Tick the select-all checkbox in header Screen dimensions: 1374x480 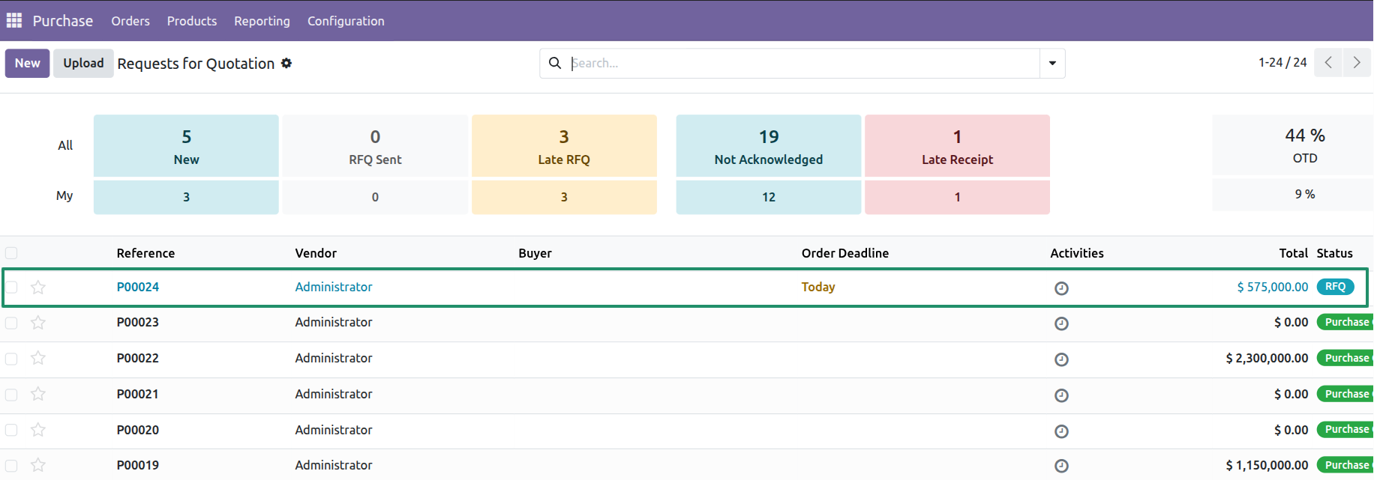click(11, 253)
